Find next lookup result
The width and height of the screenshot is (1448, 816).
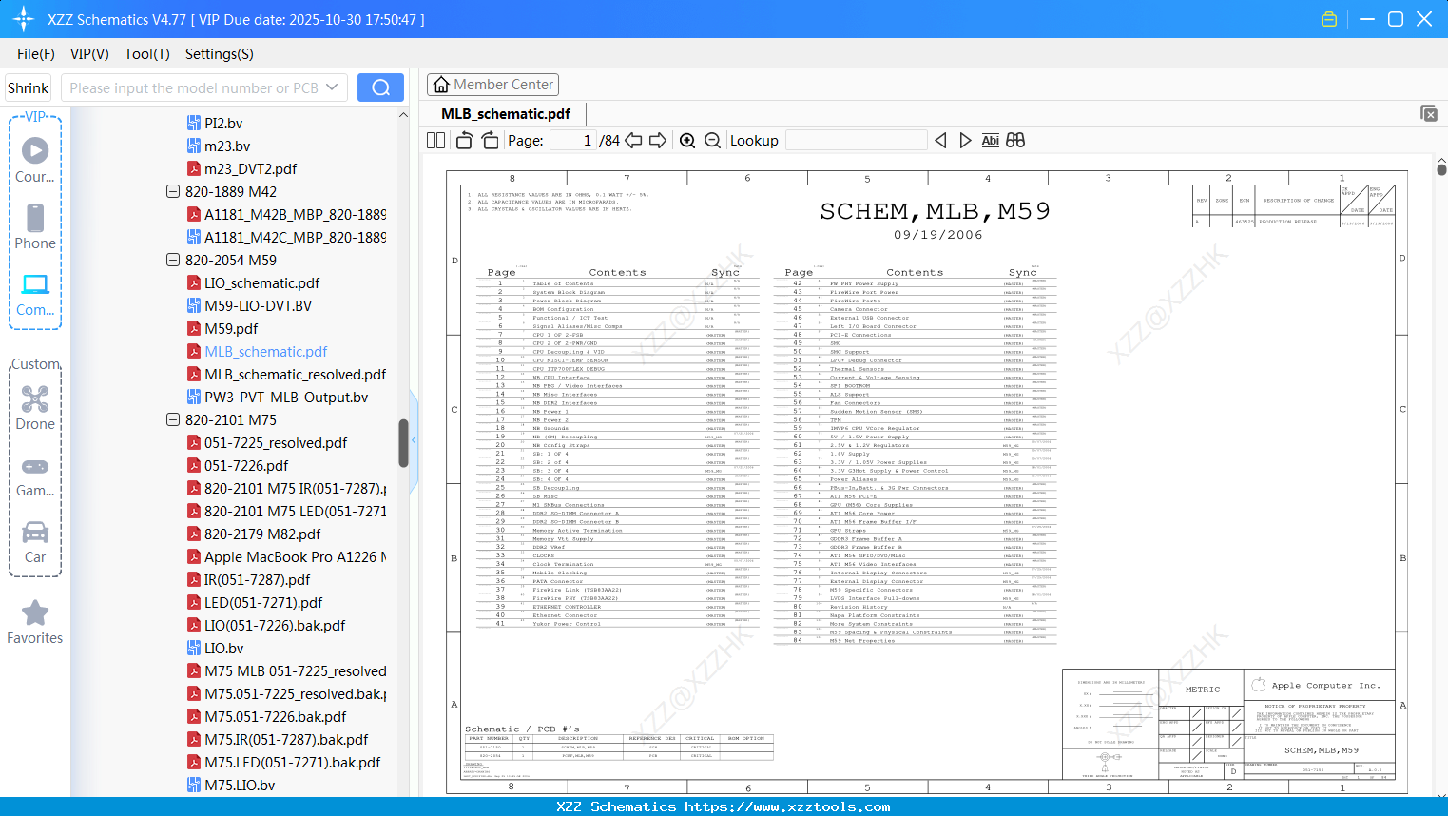[x=965, y=141]
